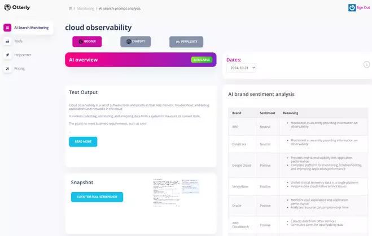Click the Reasoning column header

[290, 113]
